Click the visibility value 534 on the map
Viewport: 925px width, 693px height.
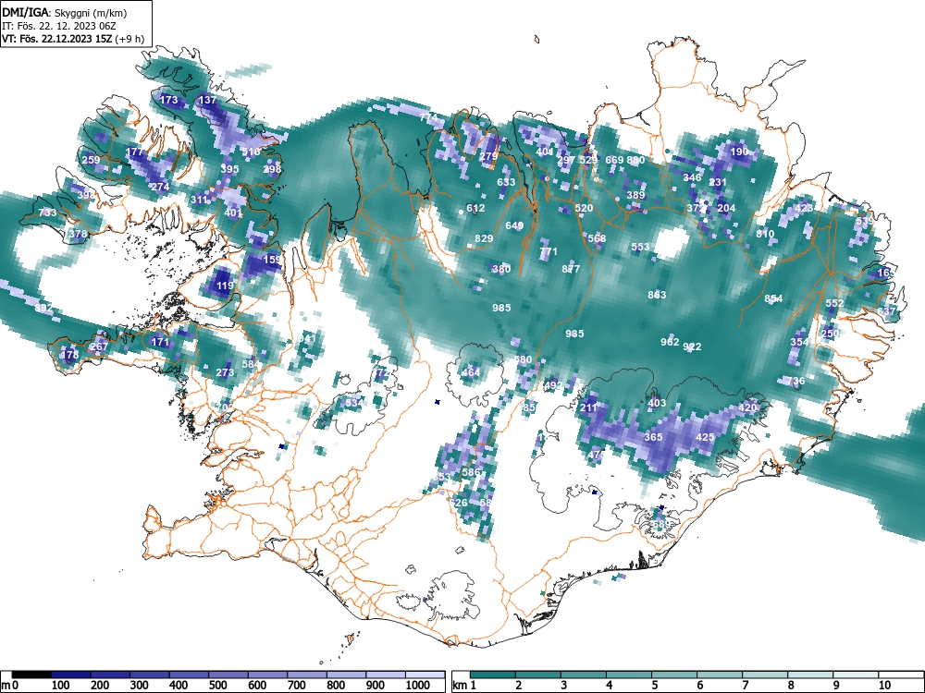tap(354, 403)
